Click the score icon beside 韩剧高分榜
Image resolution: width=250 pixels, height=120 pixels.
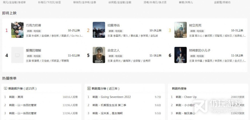pos(89,88)
